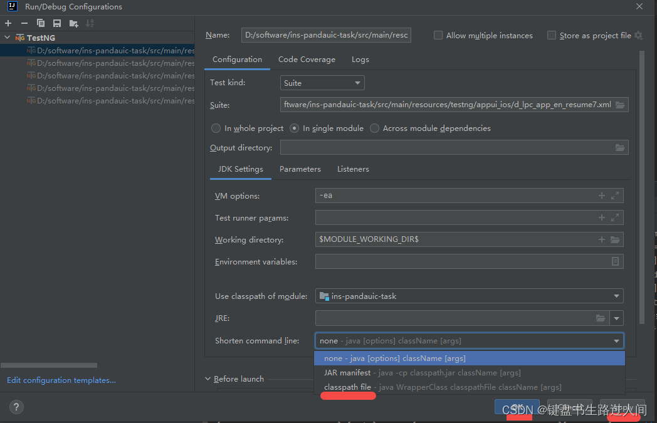Open the Listeners tab
The height and width of the screenshot is (423, 657).
(x=353, y=169)
